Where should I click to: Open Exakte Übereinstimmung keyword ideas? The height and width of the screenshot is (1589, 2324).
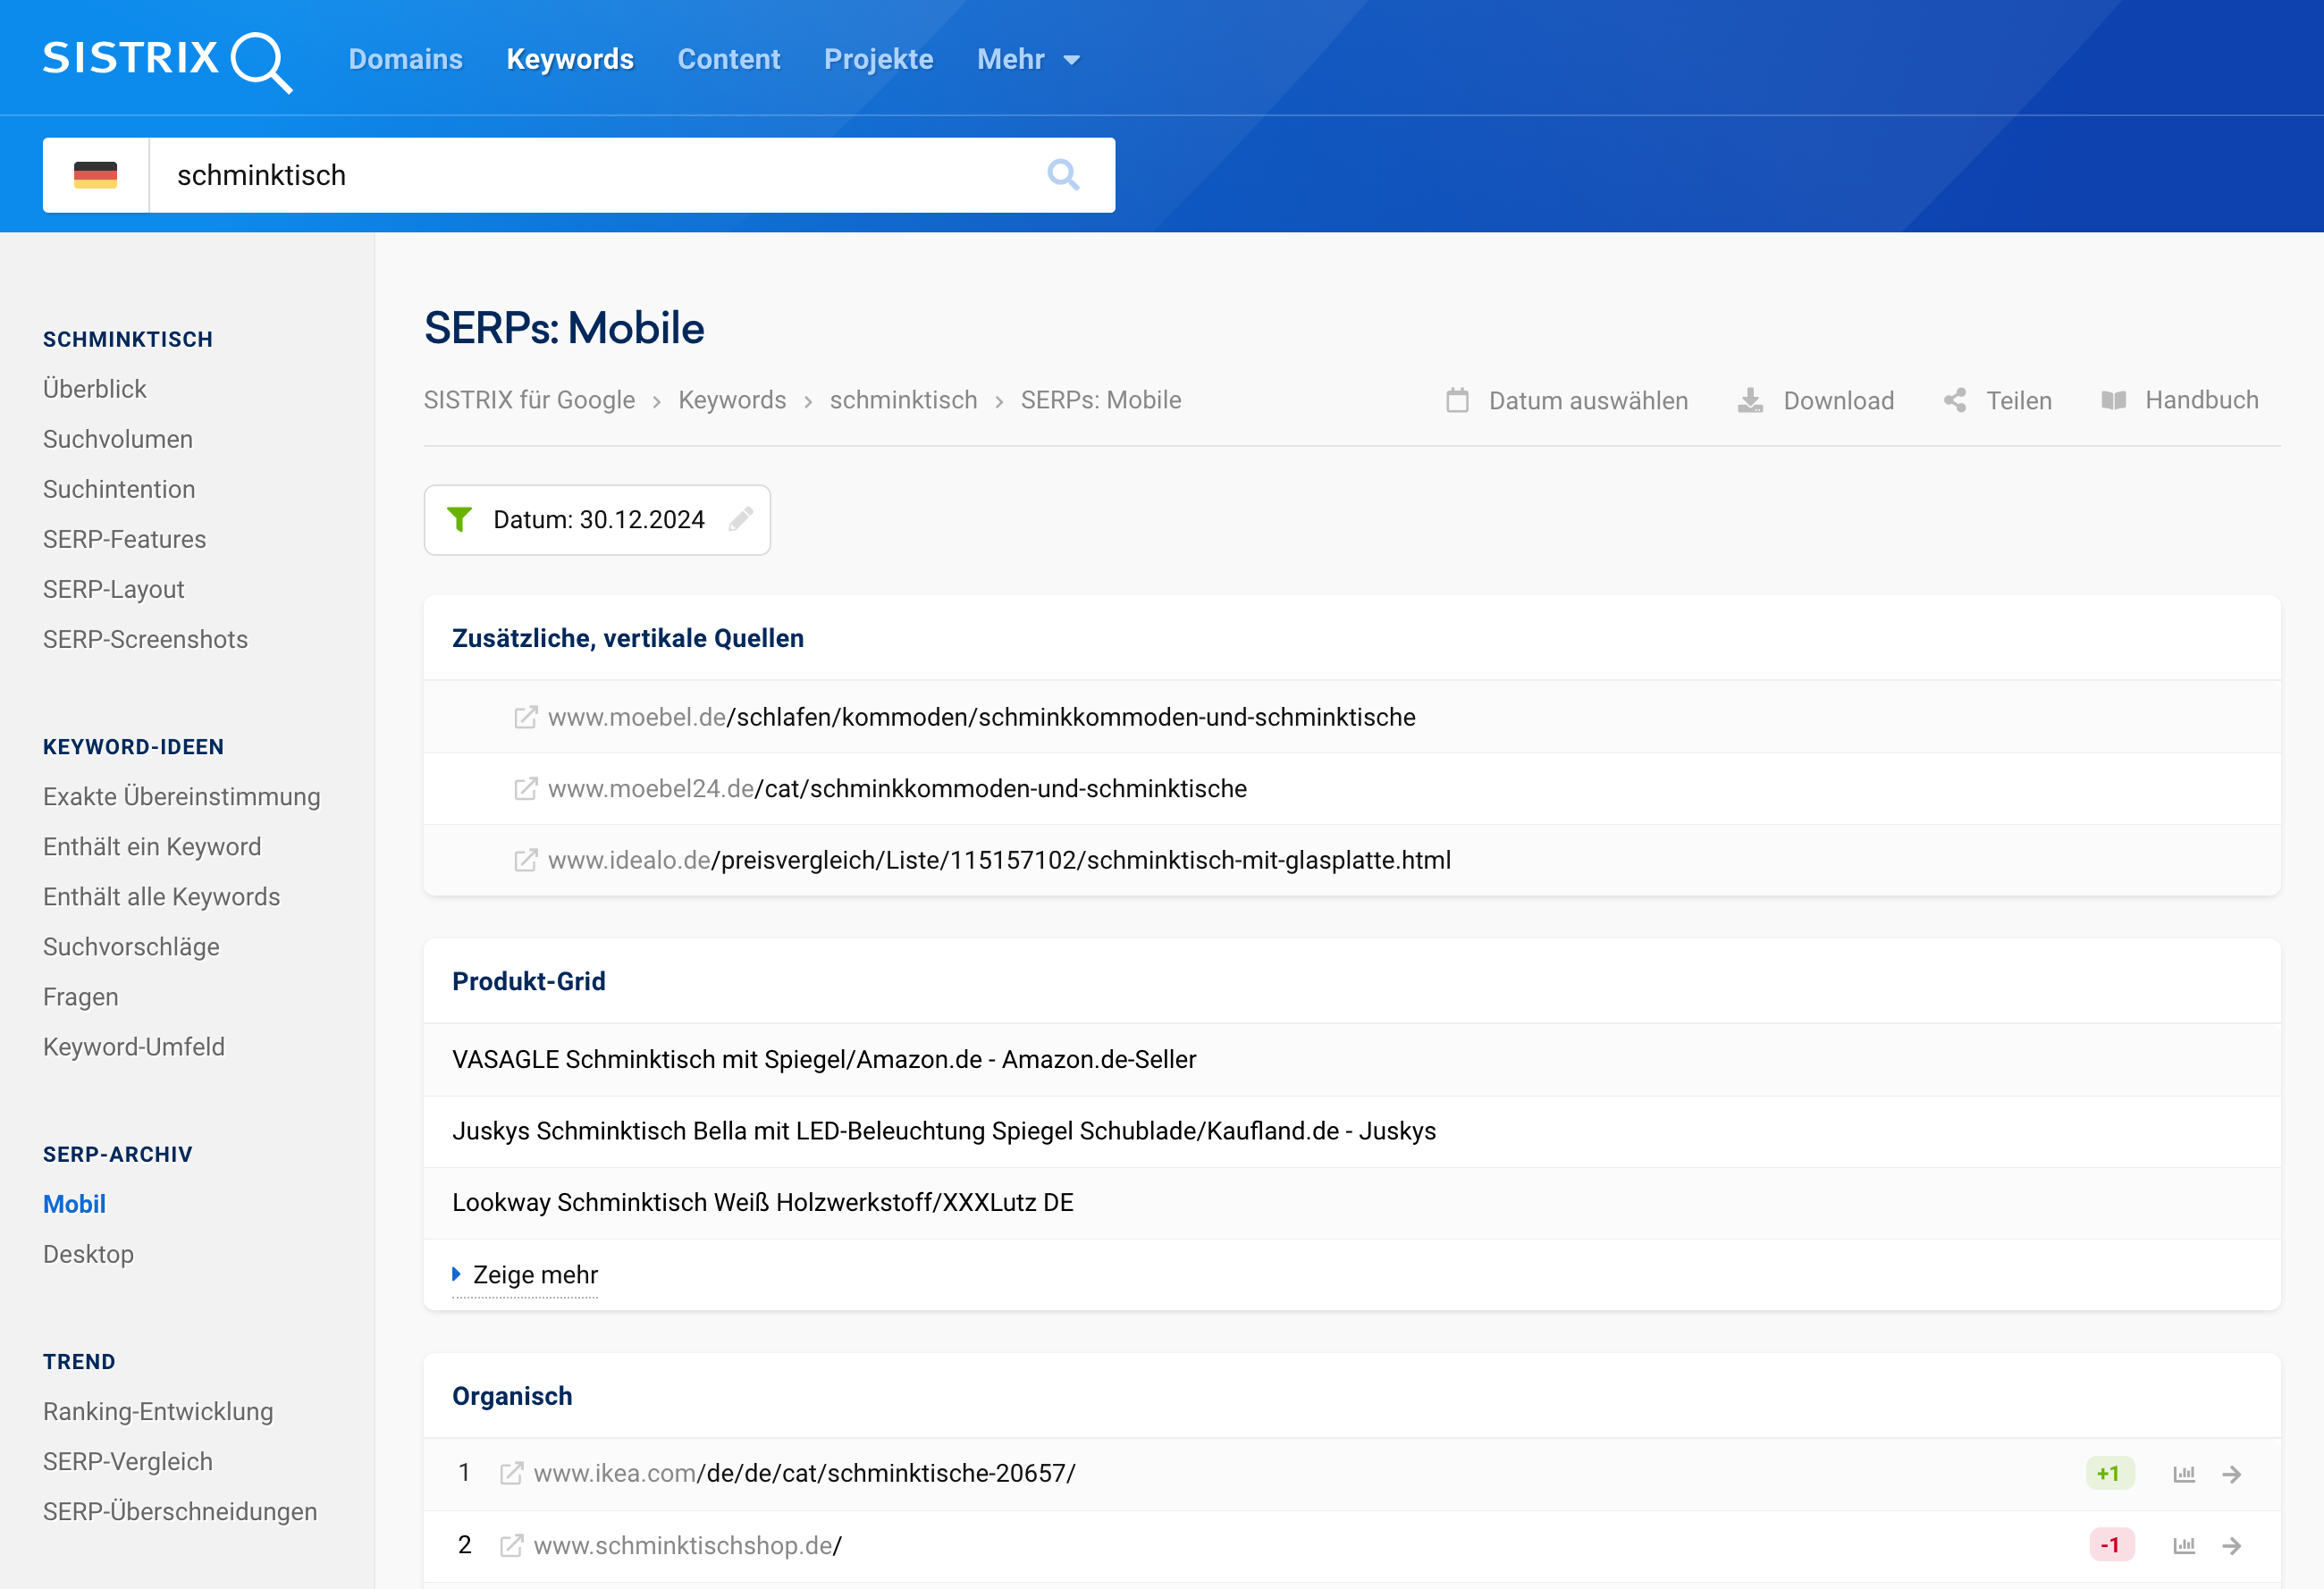pyautogui.click(x=182, y=797)
